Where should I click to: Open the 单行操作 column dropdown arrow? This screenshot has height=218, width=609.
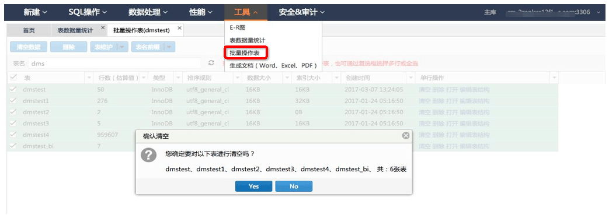(554, 78)
